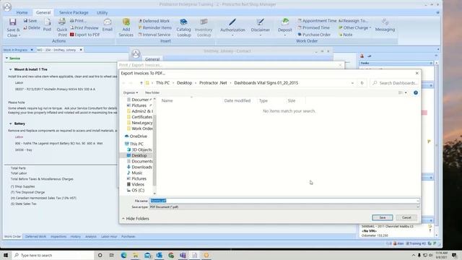Click Promised Time
The width and height of the screenshot is (462, 260).
click(313, 27)
